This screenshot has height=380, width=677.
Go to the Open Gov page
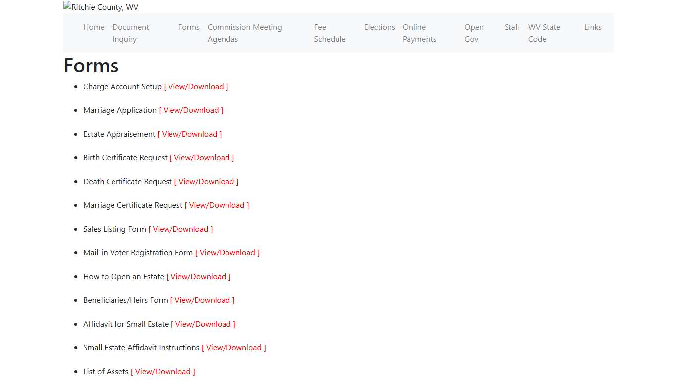[x=474, y=33]
